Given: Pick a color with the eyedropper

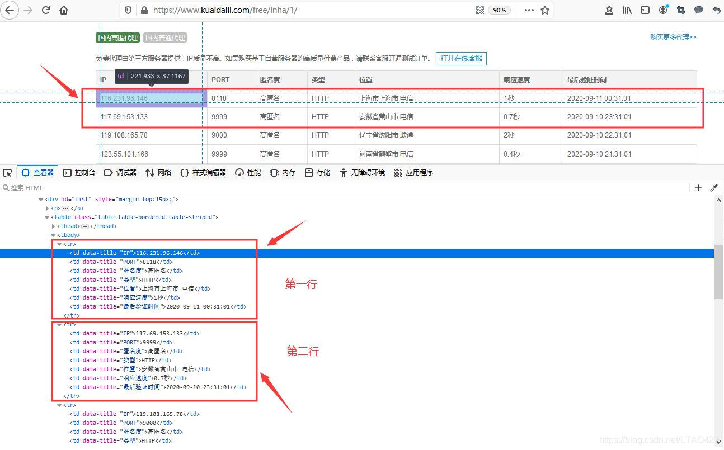Looking at the screenshot, I should [714, 188].
